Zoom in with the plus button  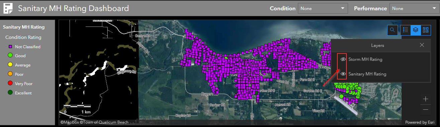pyautogui.click(x=425, y=99)
